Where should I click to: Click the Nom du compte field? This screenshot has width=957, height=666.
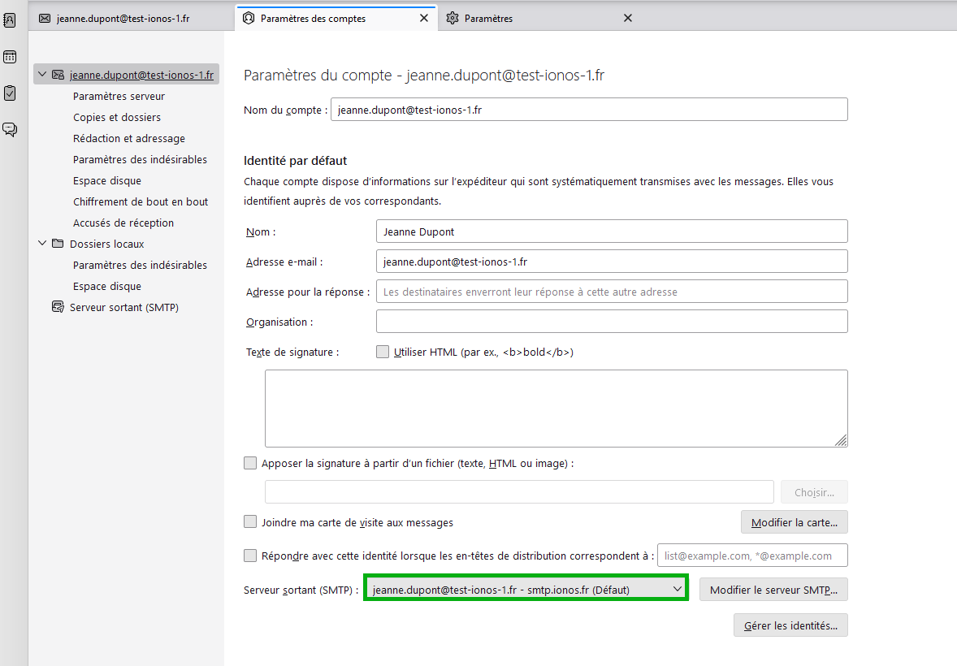[589, 110]
